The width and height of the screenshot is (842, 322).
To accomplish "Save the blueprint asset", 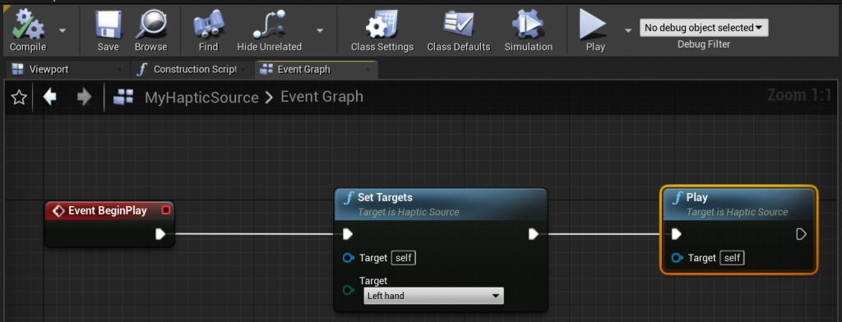I will (x=108, y=30).
